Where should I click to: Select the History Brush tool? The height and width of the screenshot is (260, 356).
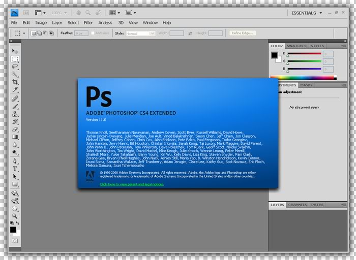[x=15, y=122]
